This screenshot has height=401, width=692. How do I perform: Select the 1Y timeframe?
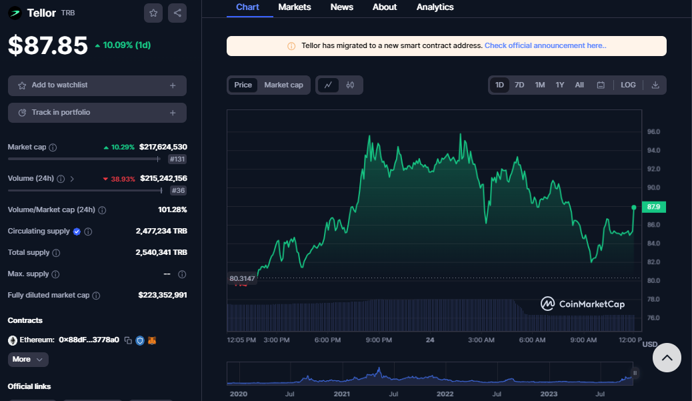pos(559,85)
